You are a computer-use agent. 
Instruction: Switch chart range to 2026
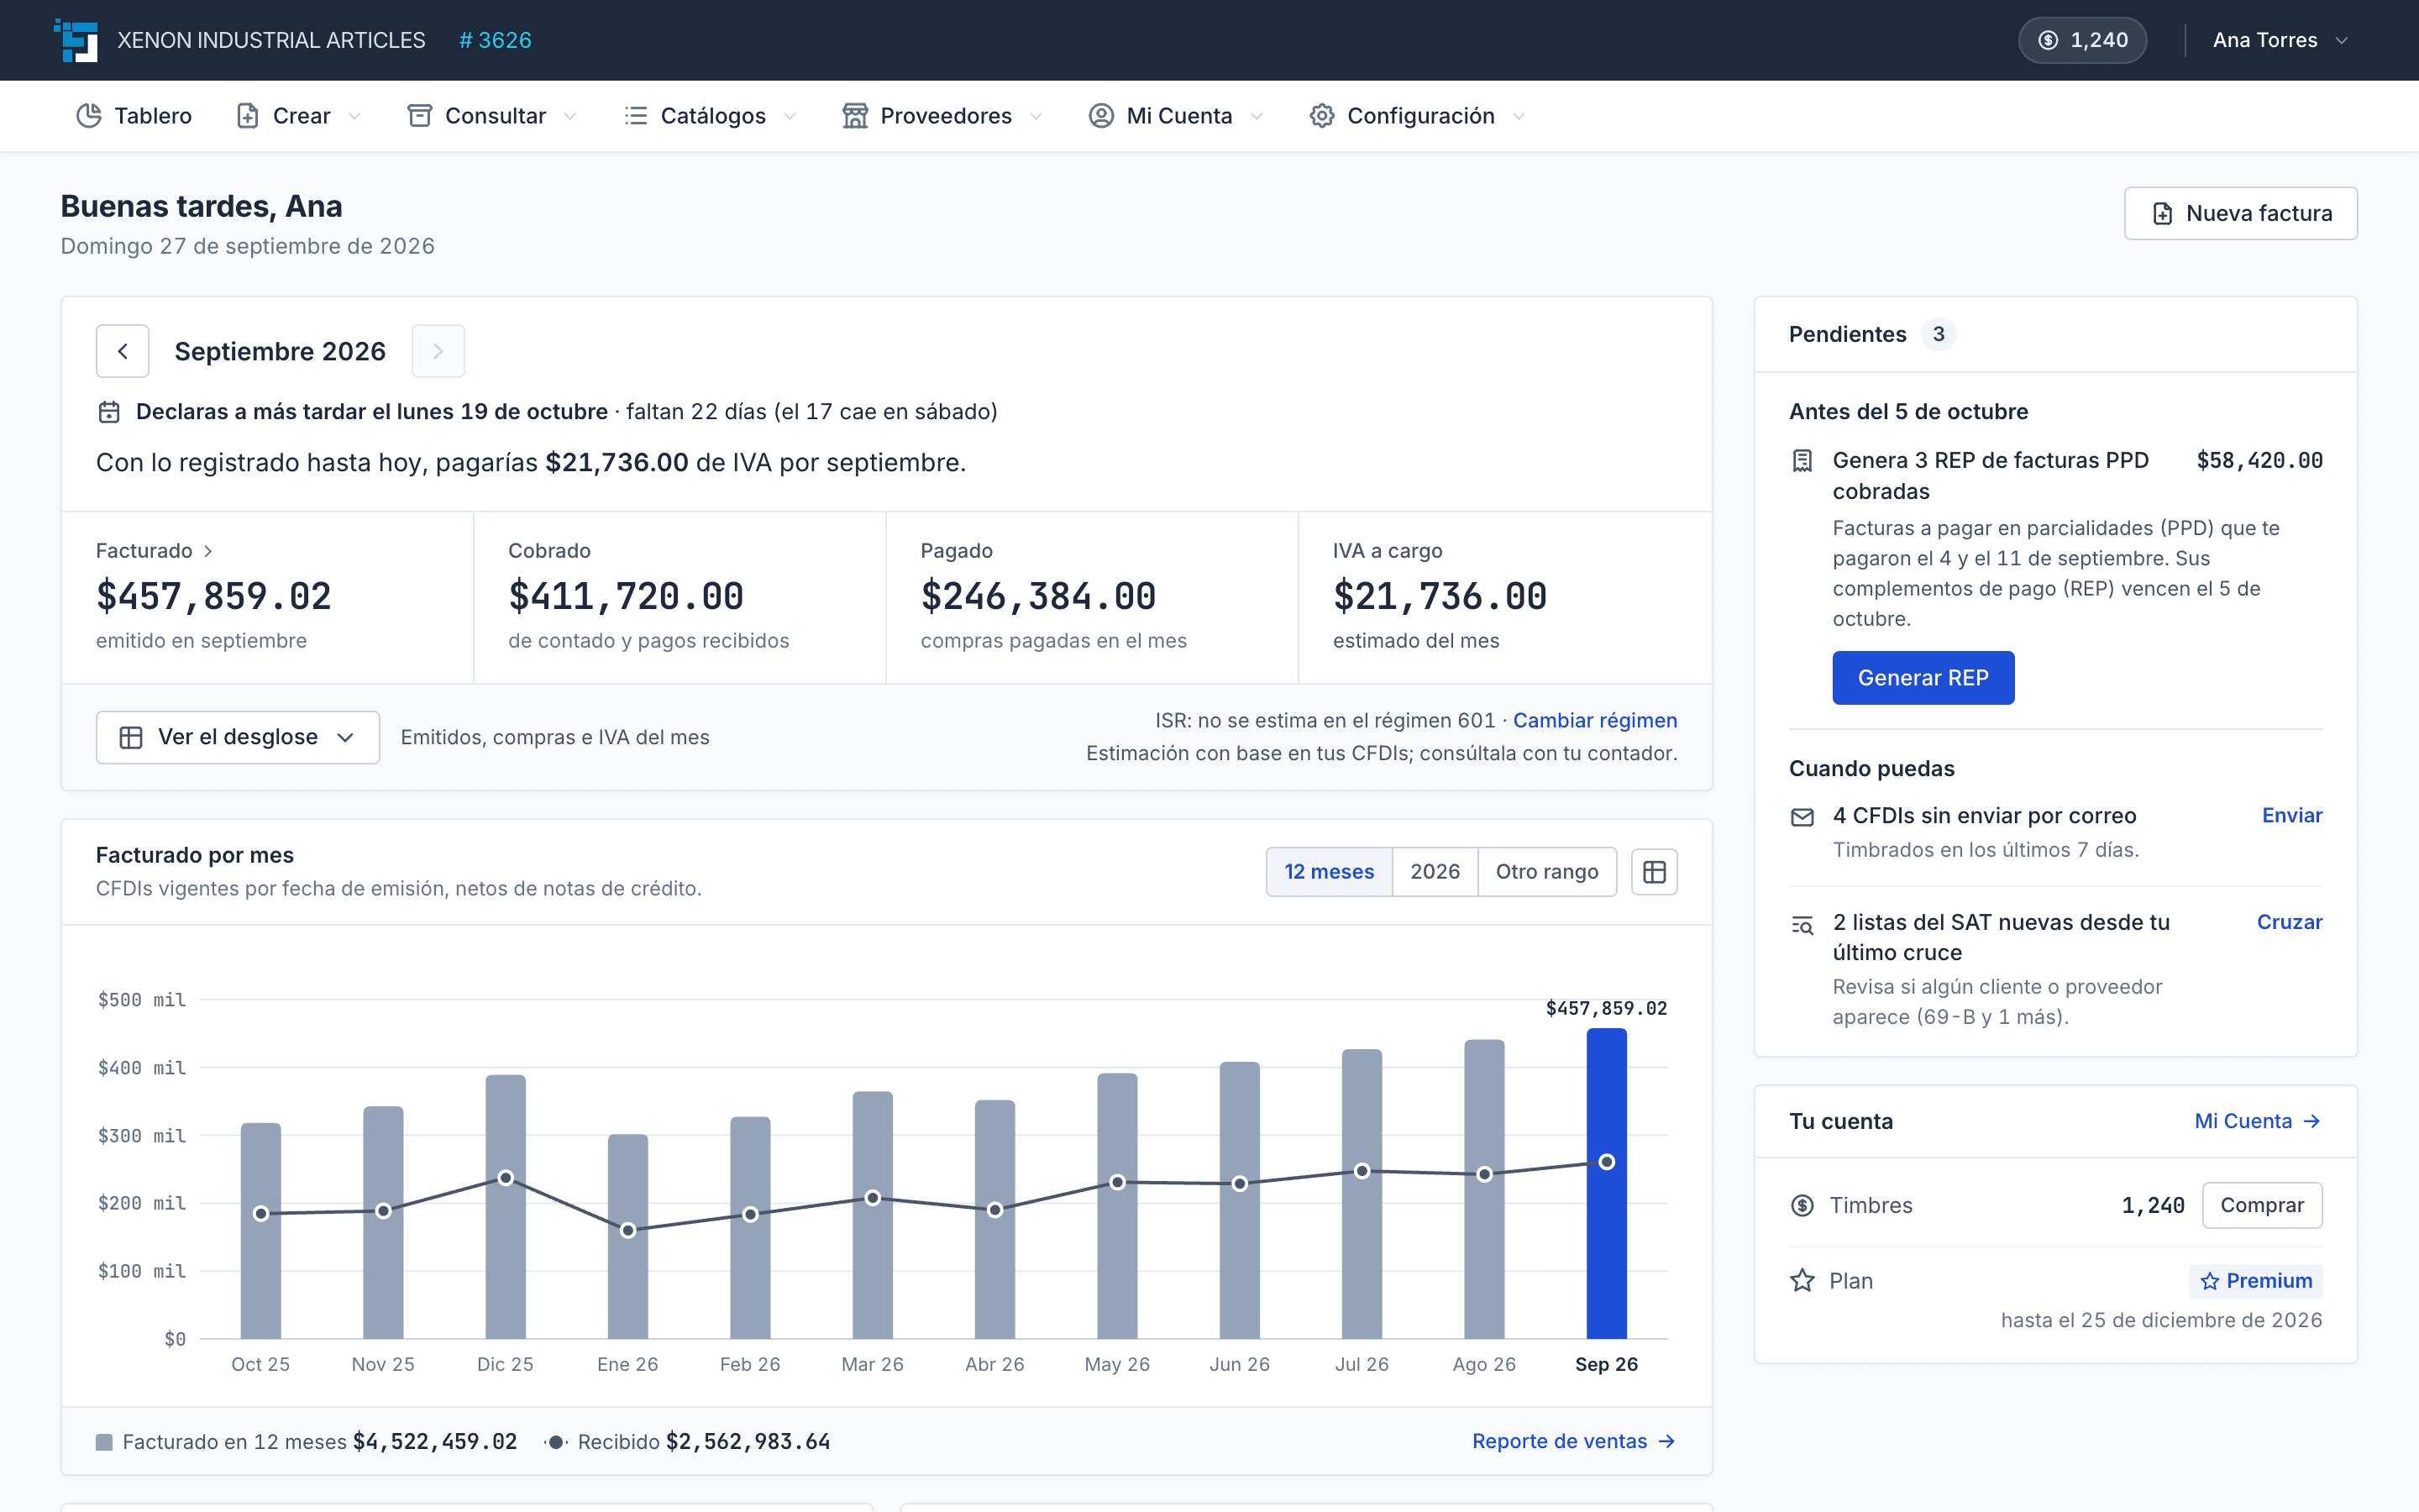click(1435, 872)
